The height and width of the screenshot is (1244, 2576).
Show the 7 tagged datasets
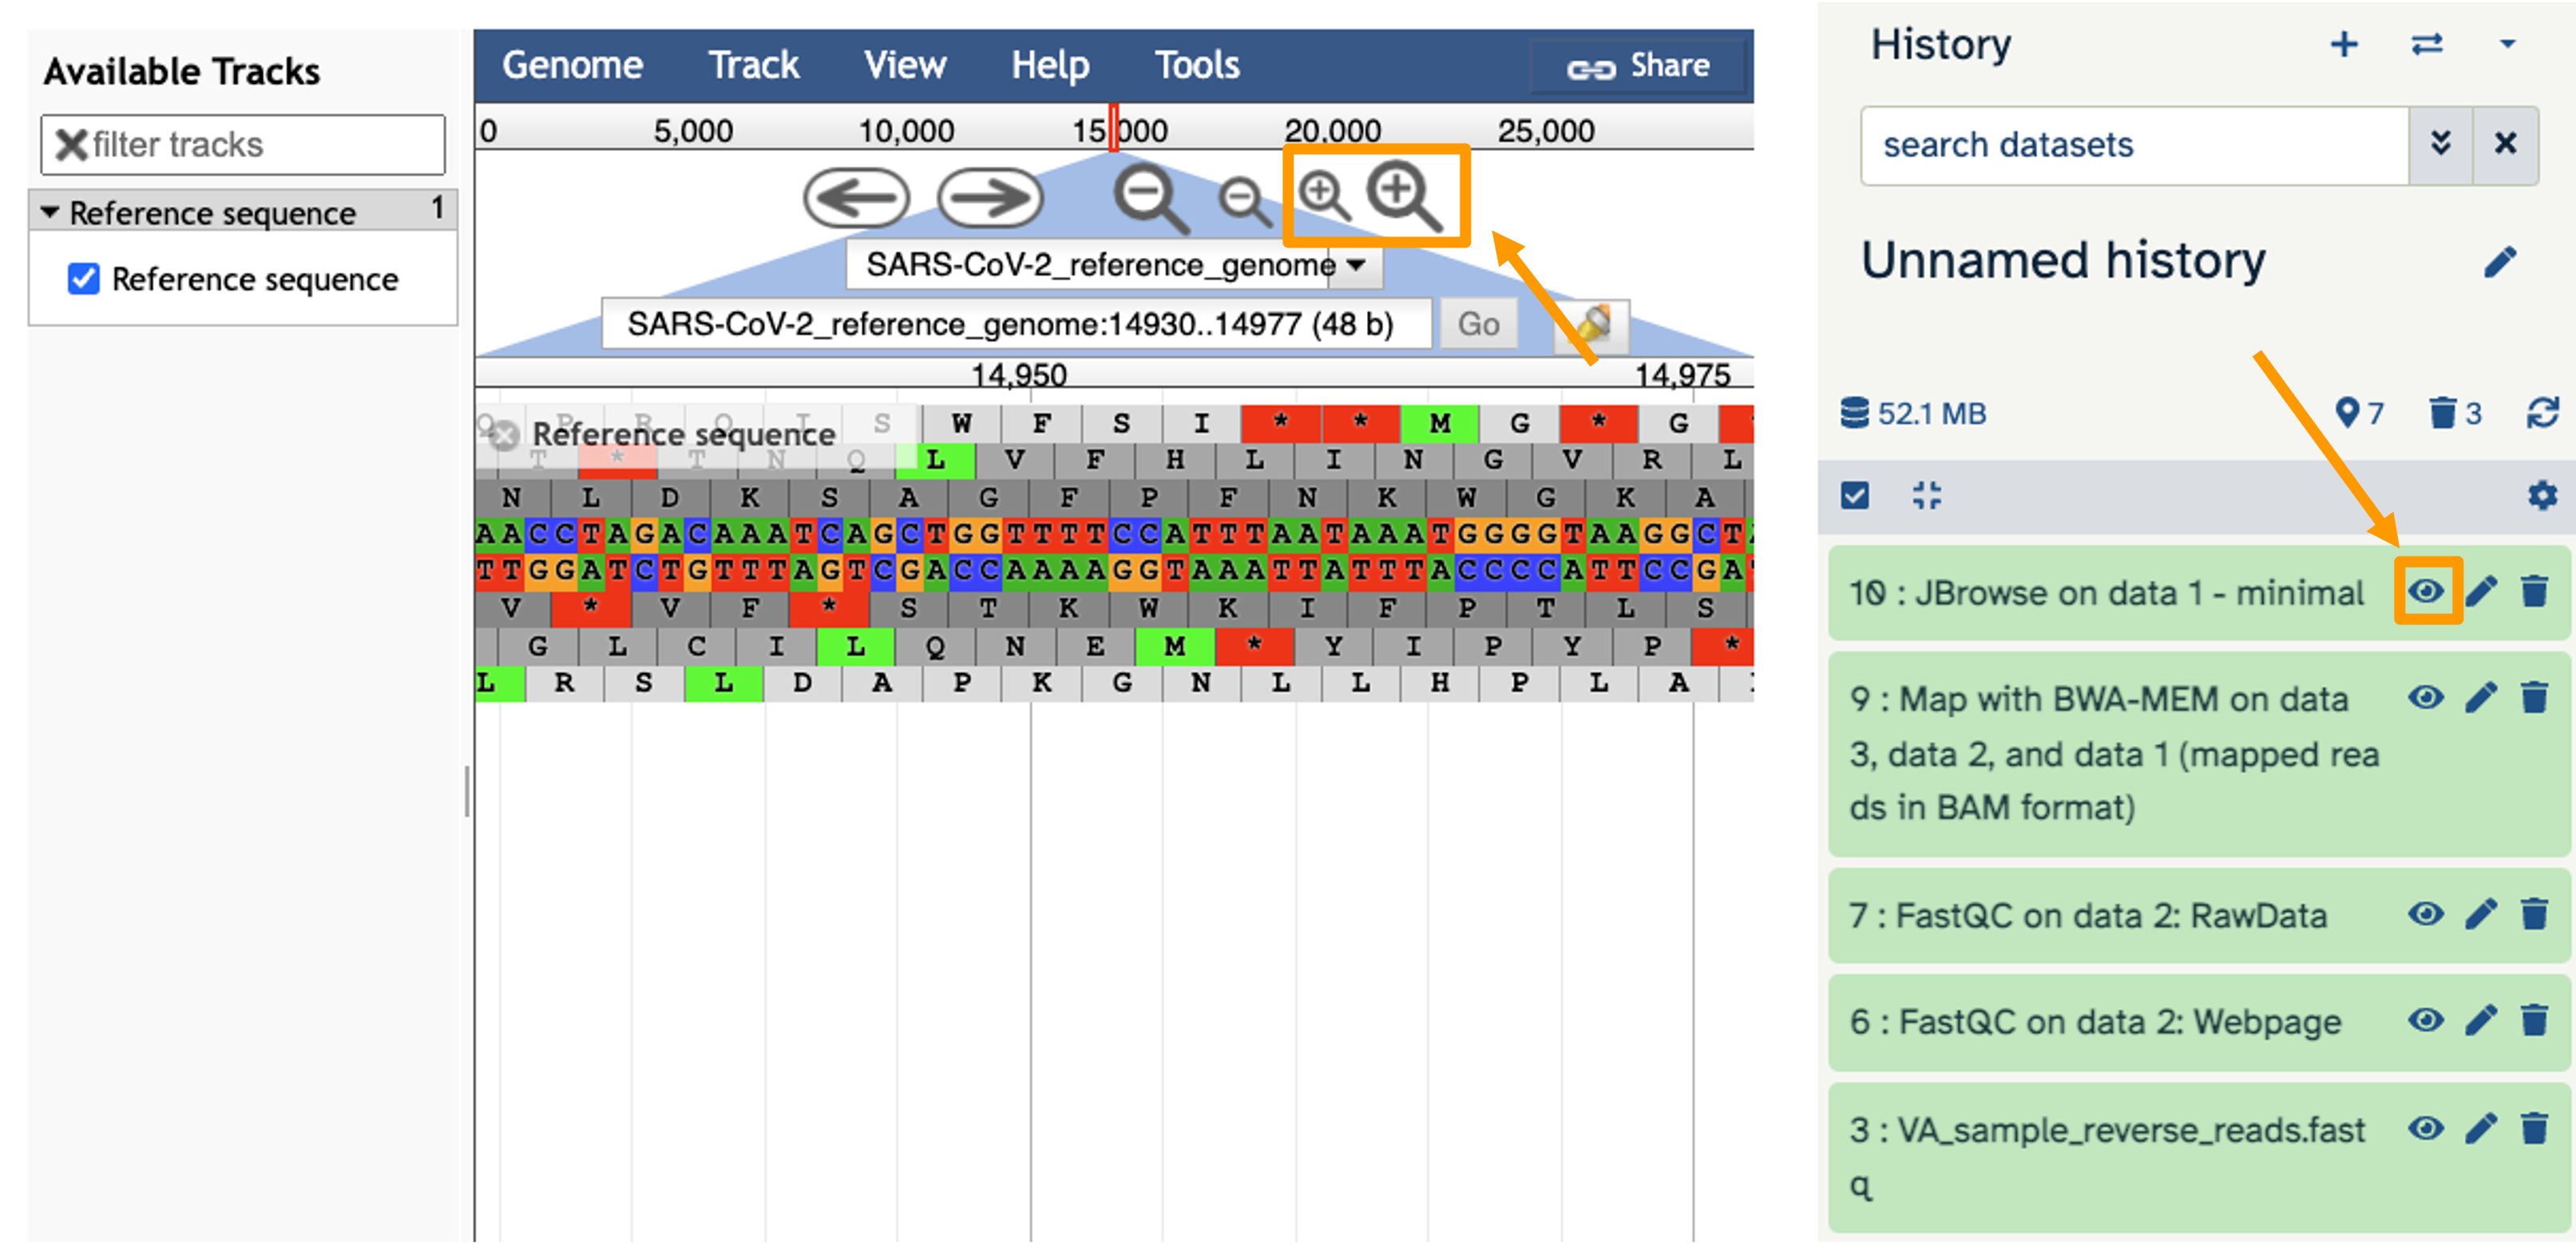point(2359,413)
